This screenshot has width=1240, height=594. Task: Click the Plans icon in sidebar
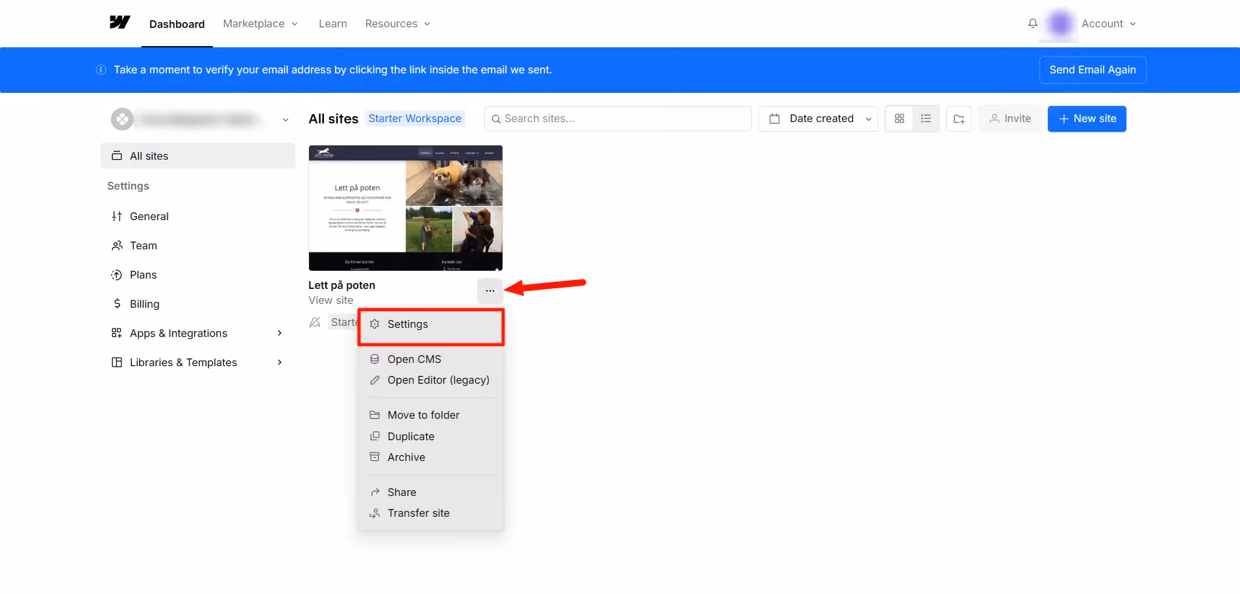(117, 275)
